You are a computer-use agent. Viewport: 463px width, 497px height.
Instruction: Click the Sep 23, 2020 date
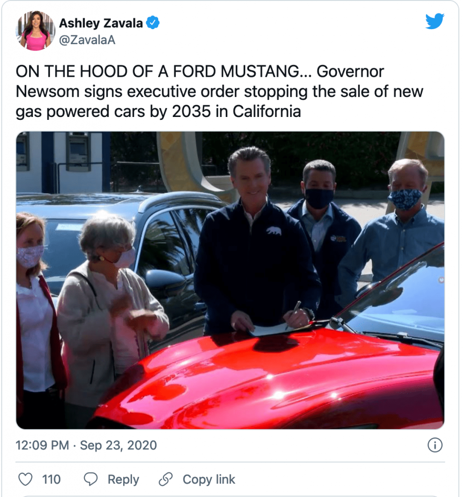pyautogui.click(x=119, y=445)
